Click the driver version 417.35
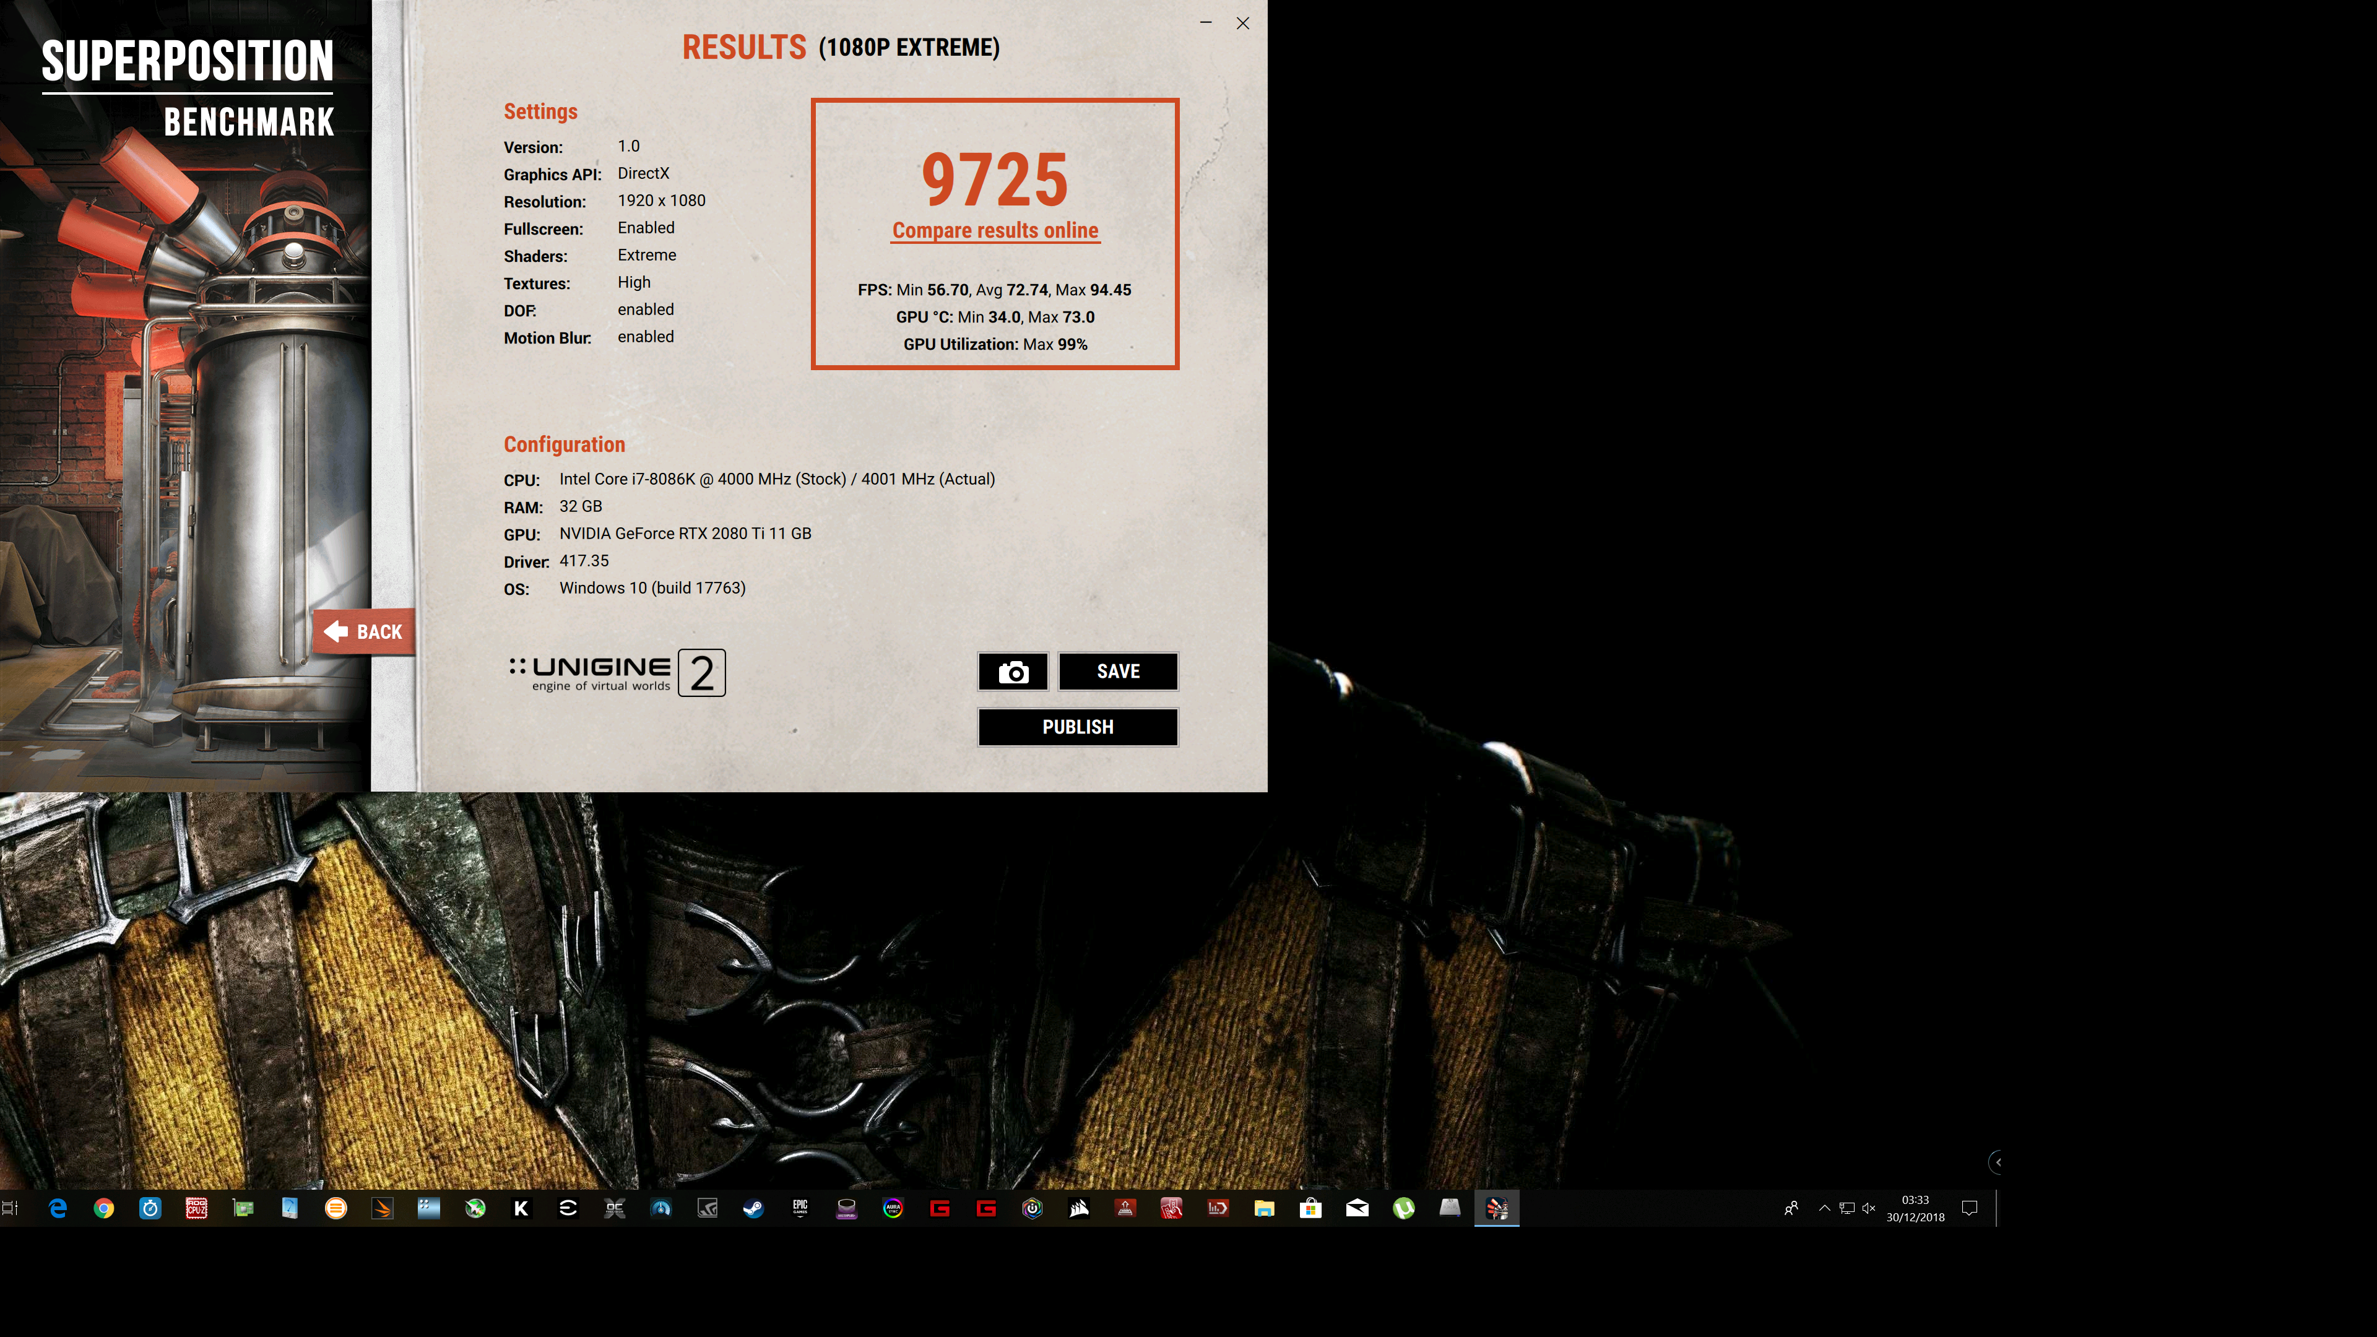 [584, 560]
